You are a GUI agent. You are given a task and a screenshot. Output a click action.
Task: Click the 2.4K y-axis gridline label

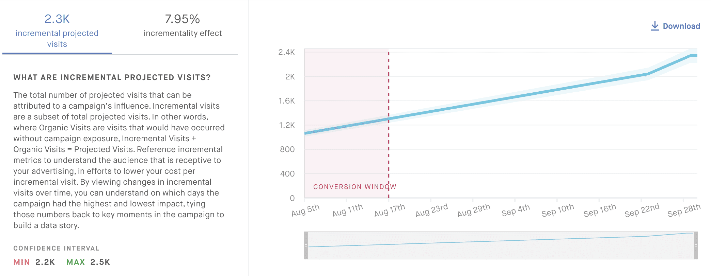coord(286,52)
